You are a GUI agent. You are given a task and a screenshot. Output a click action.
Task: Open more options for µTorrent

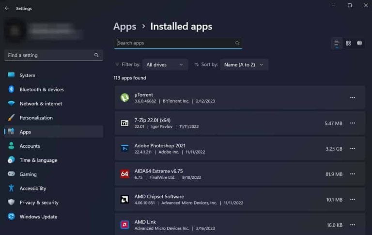pos(352,97)
